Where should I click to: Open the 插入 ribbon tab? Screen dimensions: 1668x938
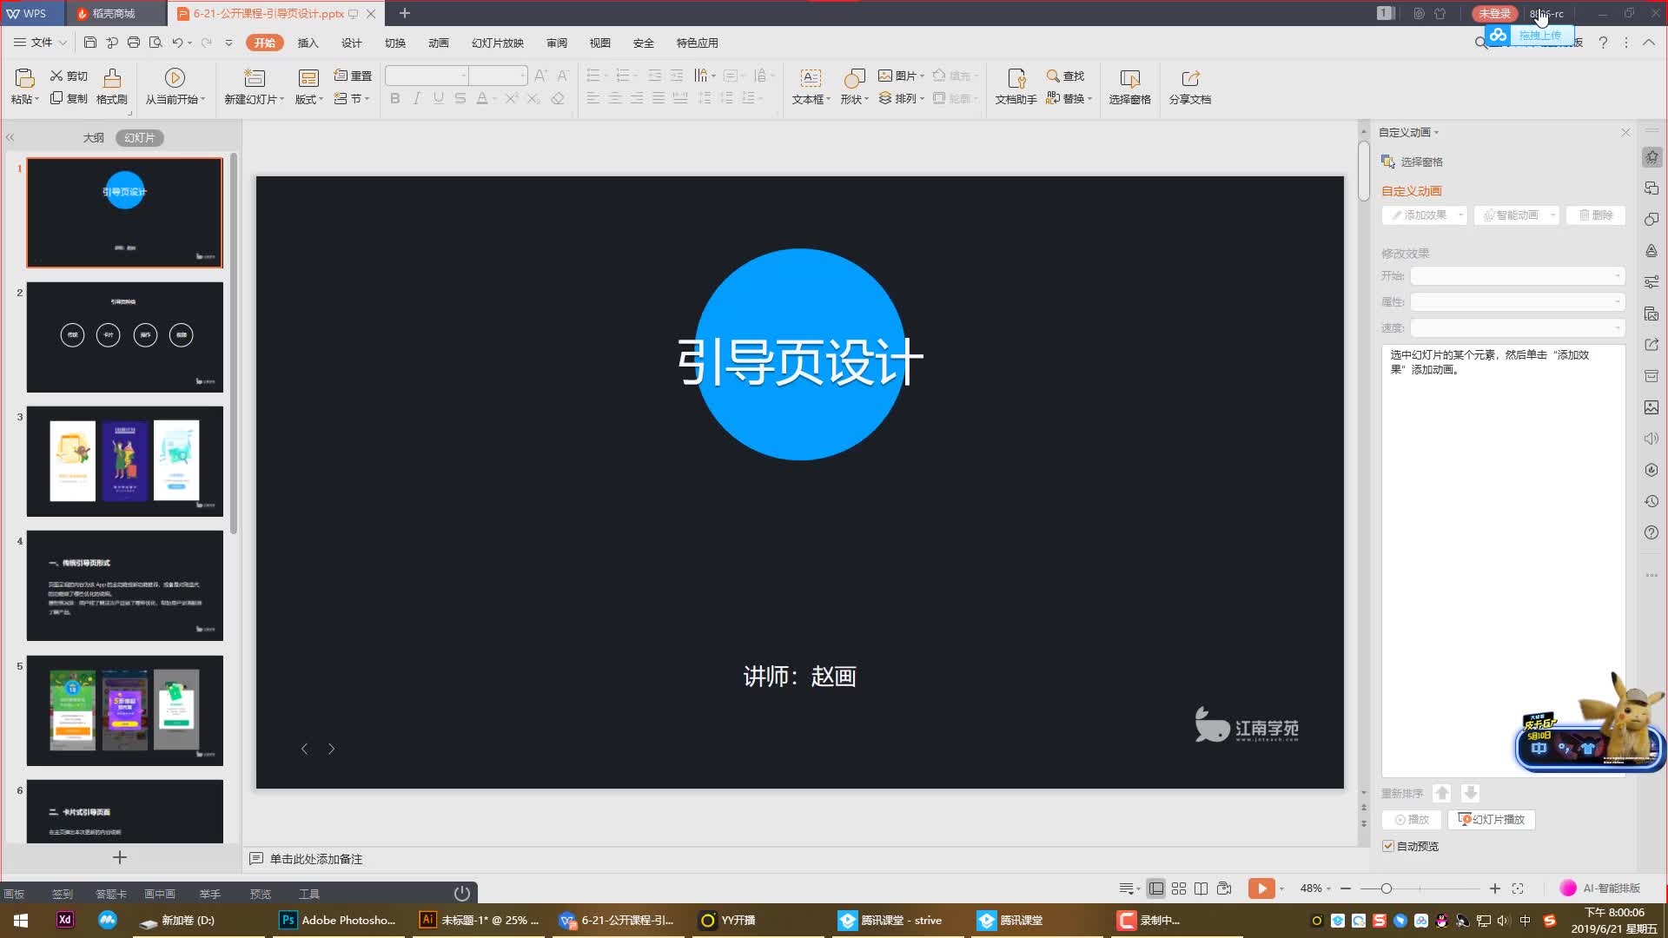tap(308, 43)
